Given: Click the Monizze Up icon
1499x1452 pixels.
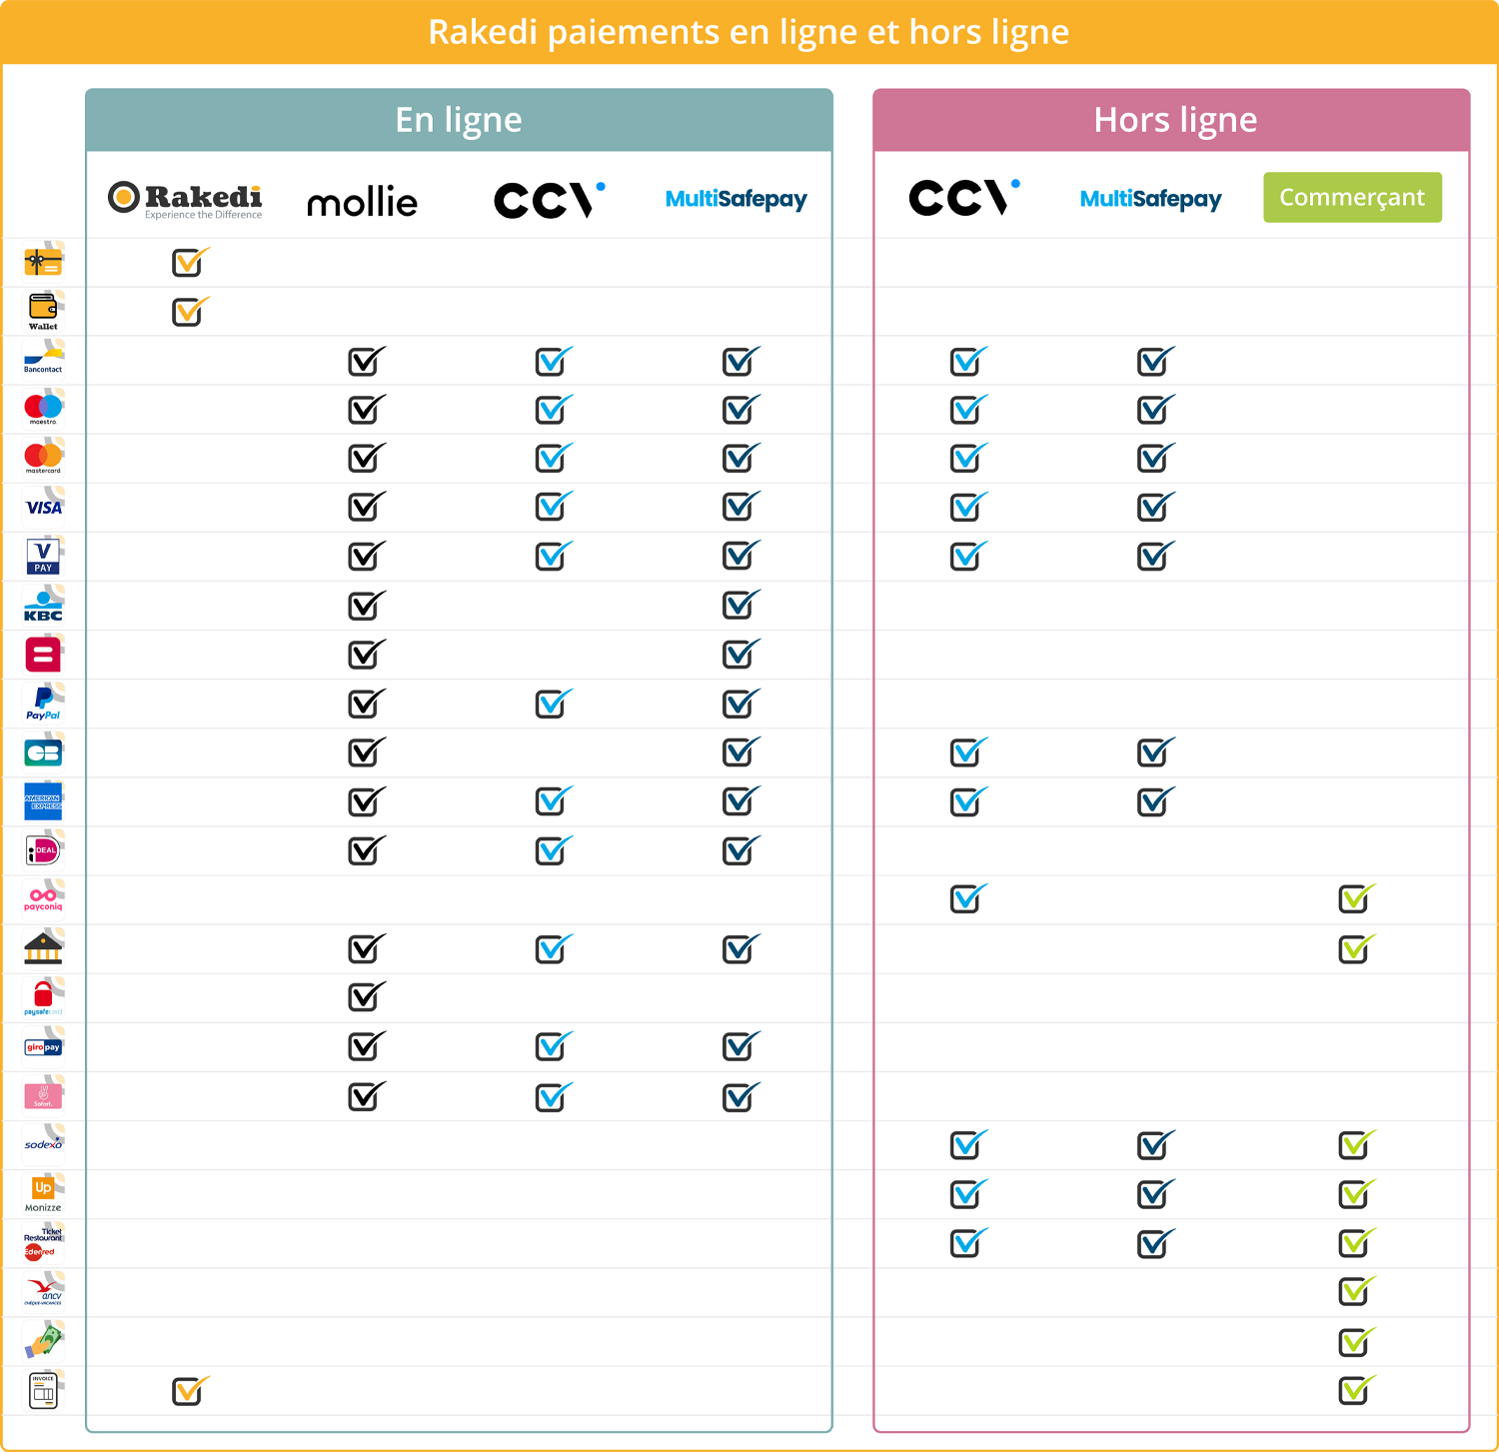Looking at the screenshot, I should pyautogui.click(x=42, y=1191).
